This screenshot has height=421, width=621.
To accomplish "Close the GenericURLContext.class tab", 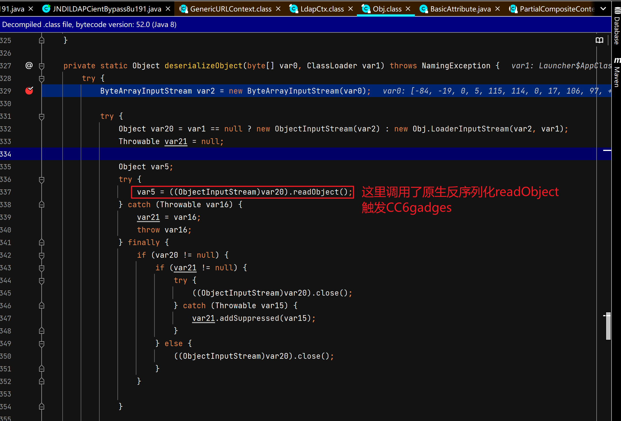I will [278, 9].
